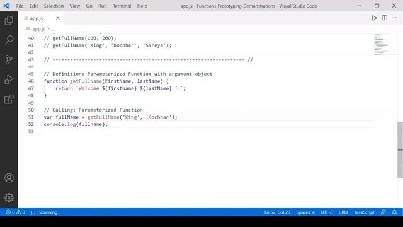The height and width of the screenshot is (227, 403).
Task: Open the Search view in activity bar
Action: pyautogui.click(x=9, y=40)
